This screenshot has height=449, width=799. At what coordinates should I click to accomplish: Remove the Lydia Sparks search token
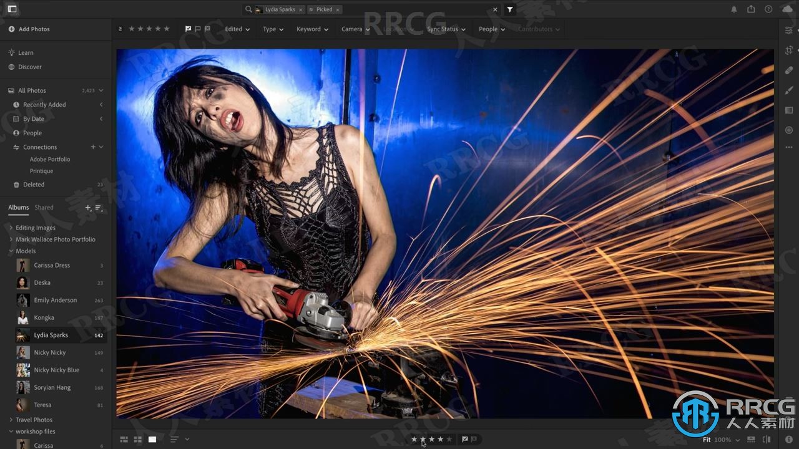click(300, 9)
